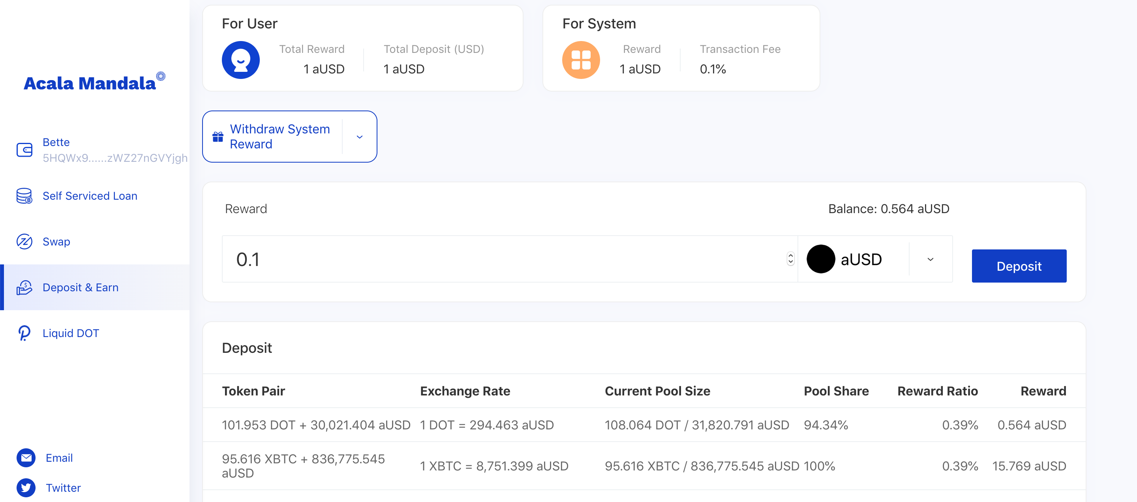Click the 108.064 DOT / 31,820.791 aUSD pool size
The height and width of the screenshot is (502, 1137).
coord(696,425)
